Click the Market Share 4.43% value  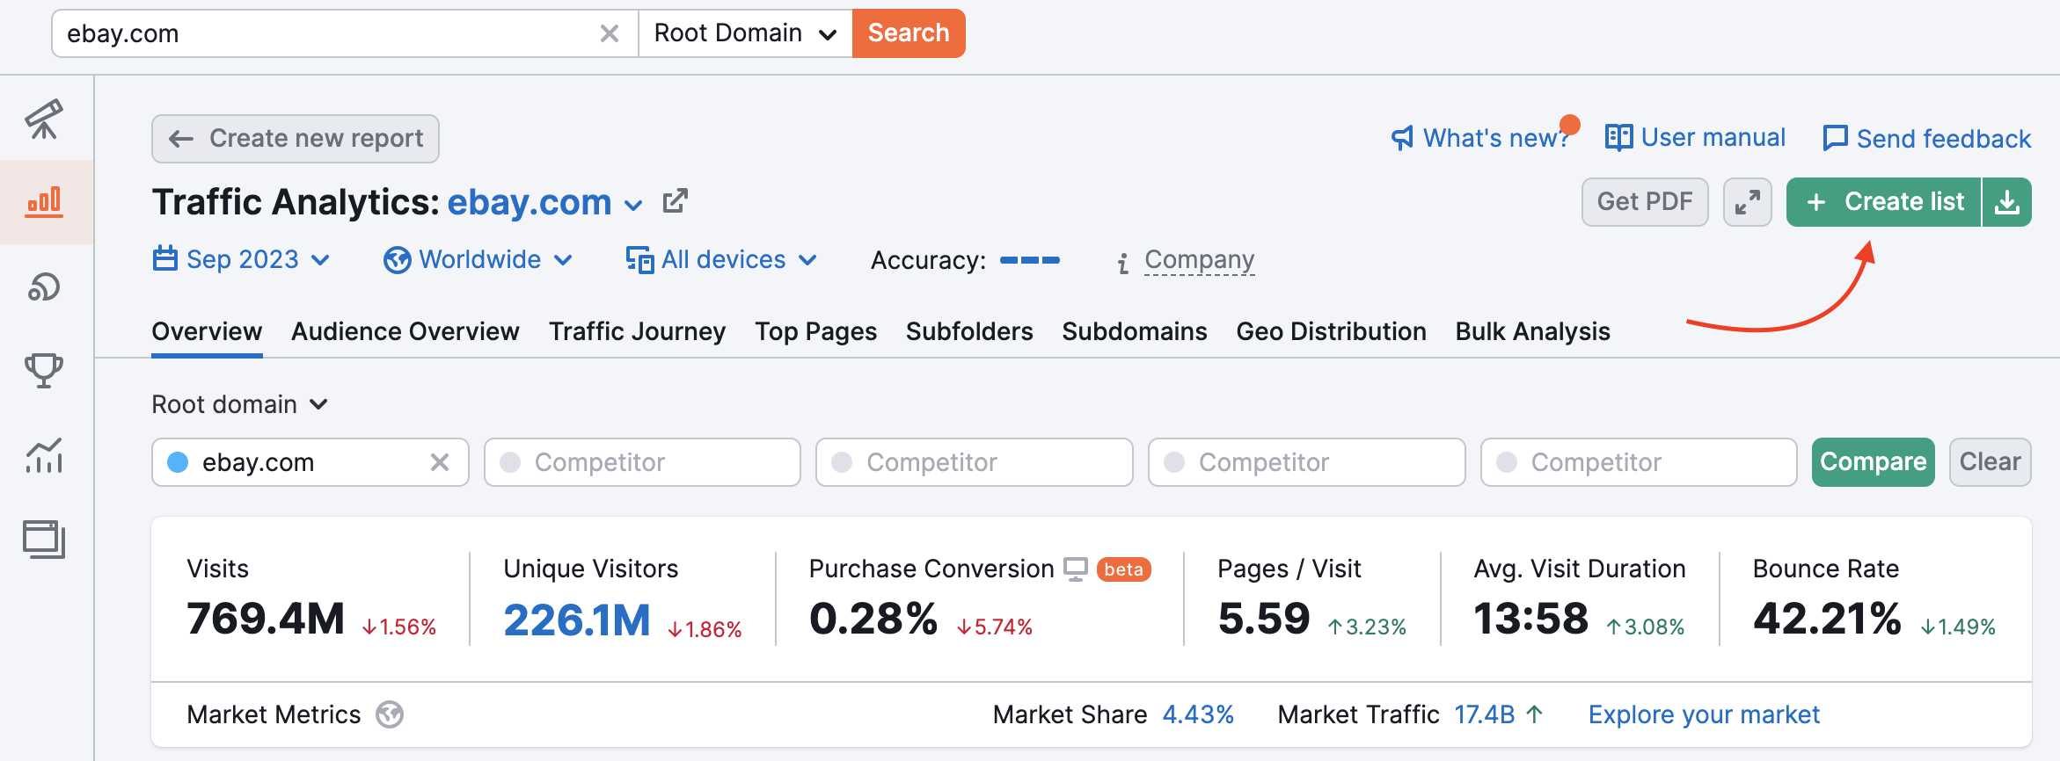(x=1198, y=714)
